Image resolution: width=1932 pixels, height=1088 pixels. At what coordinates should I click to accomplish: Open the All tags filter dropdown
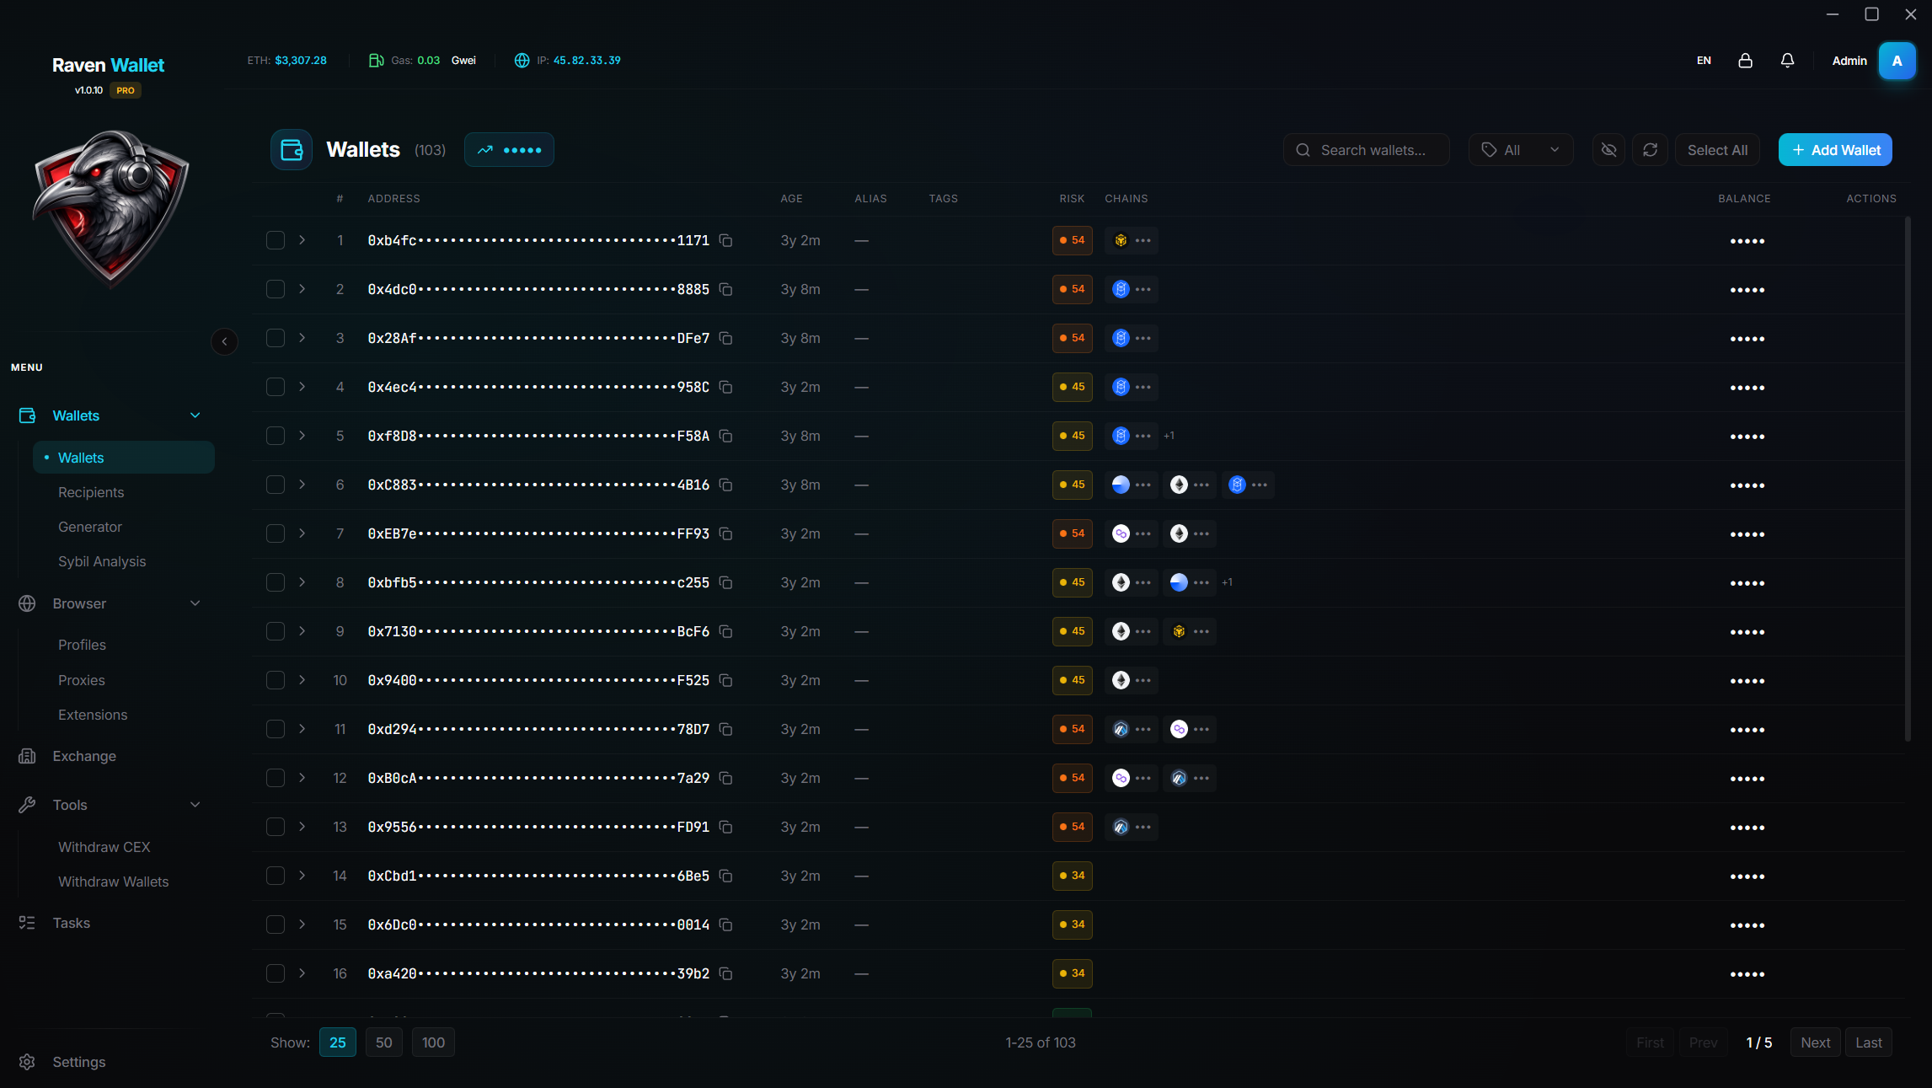tap(1520, 149)
